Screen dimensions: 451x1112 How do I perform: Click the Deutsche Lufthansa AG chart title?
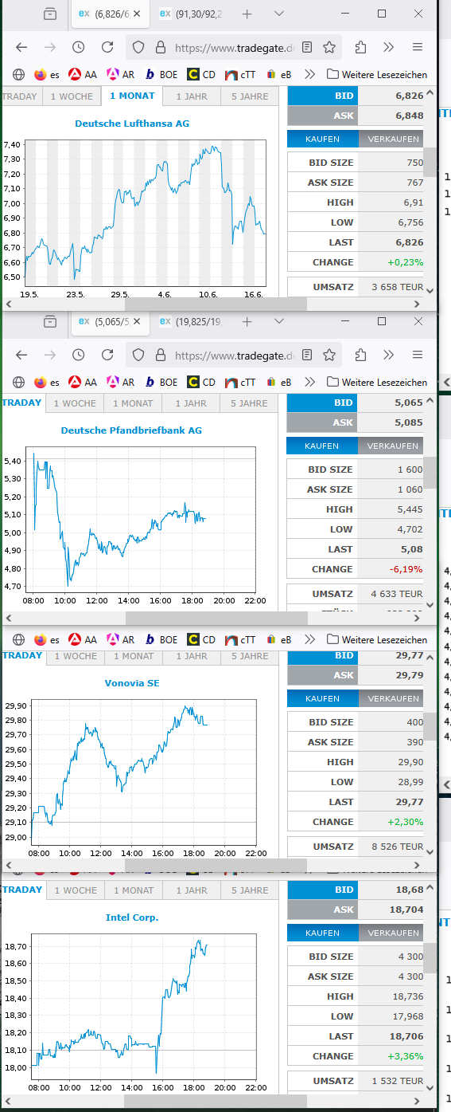click(132, 124)
